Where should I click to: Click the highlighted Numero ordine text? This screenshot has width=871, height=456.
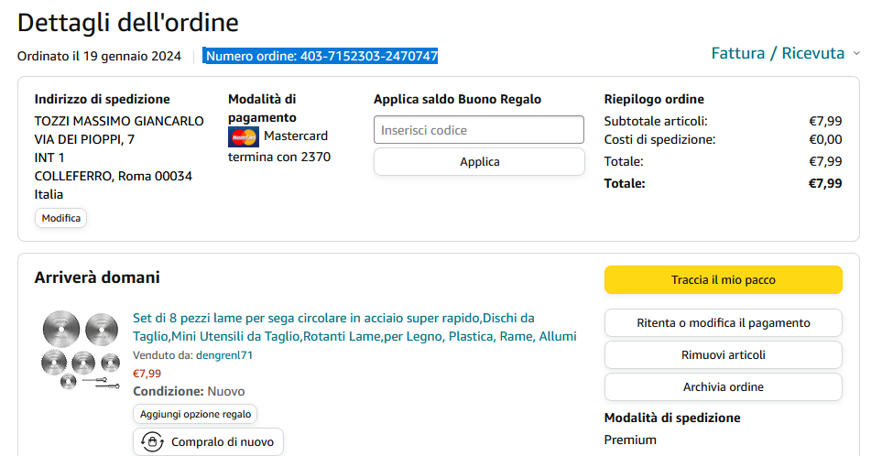click(321, 57)
